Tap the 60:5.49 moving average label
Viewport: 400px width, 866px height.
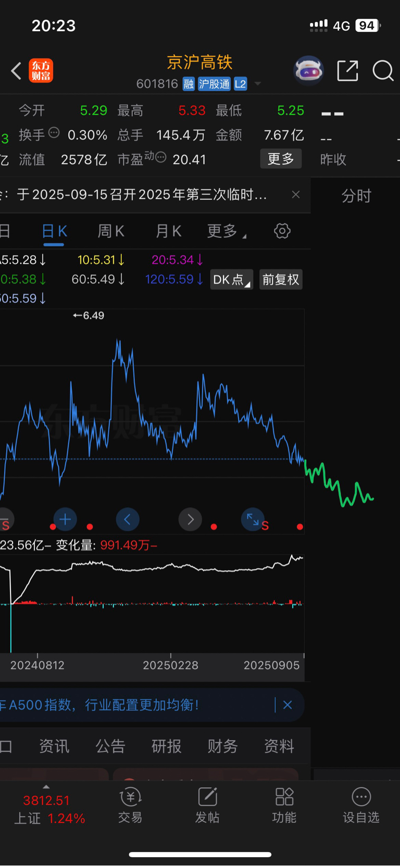pos(98,279)
